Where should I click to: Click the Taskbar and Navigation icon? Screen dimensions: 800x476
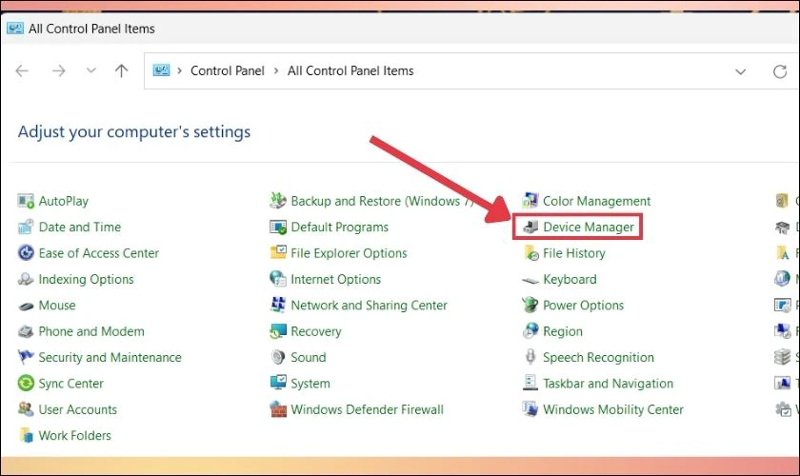tap(530, 383)
